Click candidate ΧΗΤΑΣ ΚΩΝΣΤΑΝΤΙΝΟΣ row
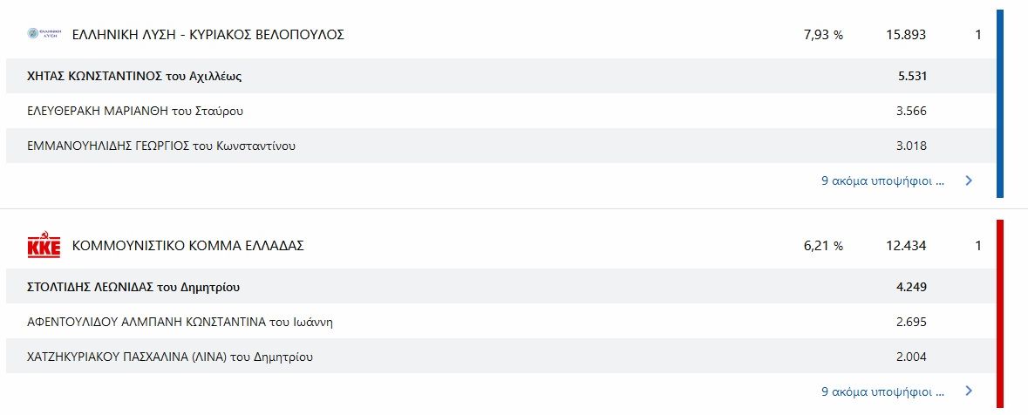The width and height of the screenshot is (1028, 415). pos(500,76)
